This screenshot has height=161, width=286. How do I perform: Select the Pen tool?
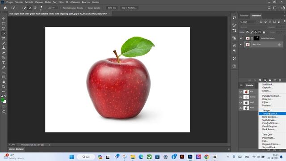click(x=4, y=68)
